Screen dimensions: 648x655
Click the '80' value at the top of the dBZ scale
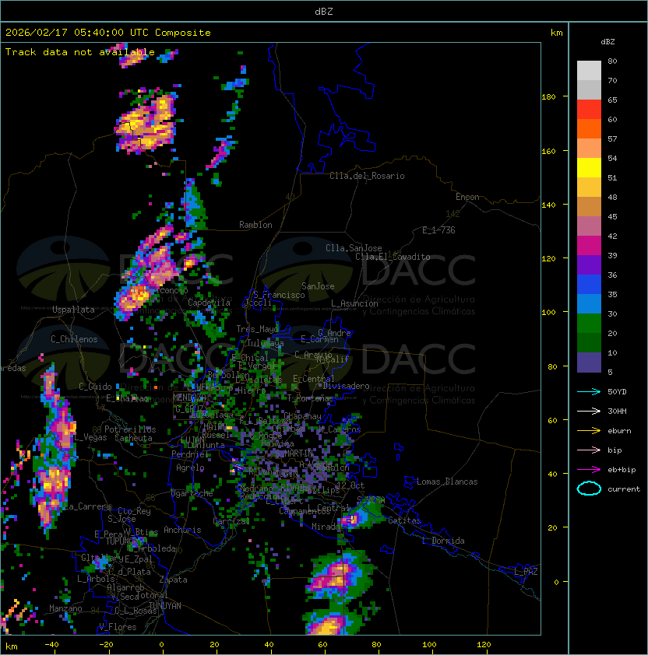tap(612, 61)
